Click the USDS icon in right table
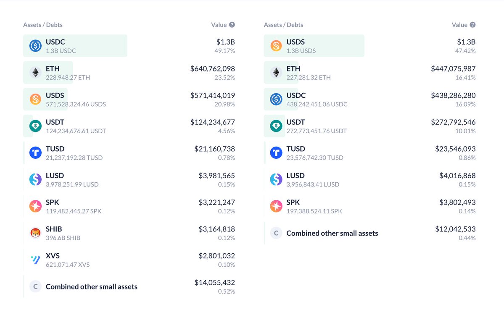The height and width of the screenshot is (310, 504). tap(276, 46)
